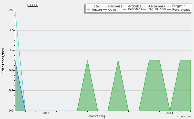The image size is (194, 119).
Task: Click the wikiscan.org text
Action: (97, 116)
